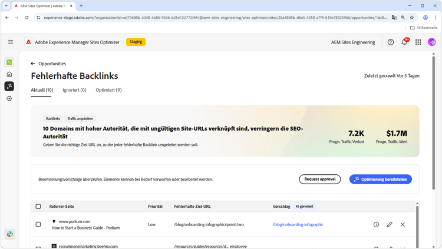
Task: Click the AEM Sites Engineering organization name
Action: [353, 42]
